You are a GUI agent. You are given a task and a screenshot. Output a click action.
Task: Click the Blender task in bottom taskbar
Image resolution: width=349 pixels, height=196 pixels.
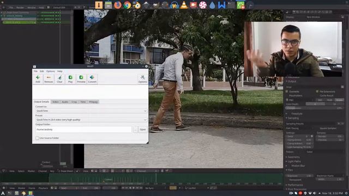(23, 193)
